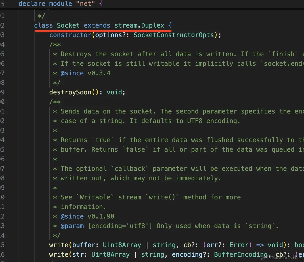Click the void return type of destroySoon
The image size is (304, 262).
point(114,92)
